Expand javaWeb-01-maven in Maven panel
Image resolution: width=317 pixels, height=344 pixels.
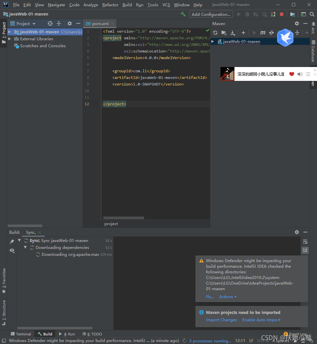pos(213,42)
